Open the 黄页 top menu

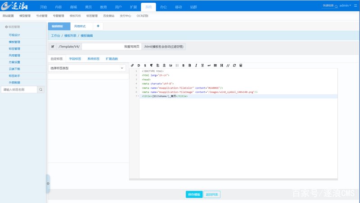pos(88,7)
